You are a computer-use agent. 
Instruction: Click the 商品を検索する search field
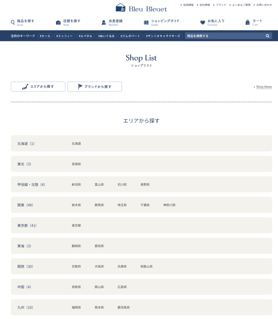tap(224, 36)
